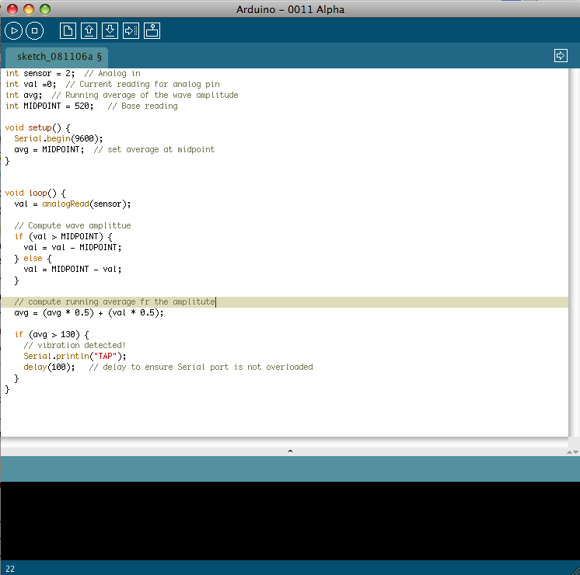The height and width of the screenshot is (575, 580).
Task: Click the console divider collapse handle
Action: pos(290,451)
